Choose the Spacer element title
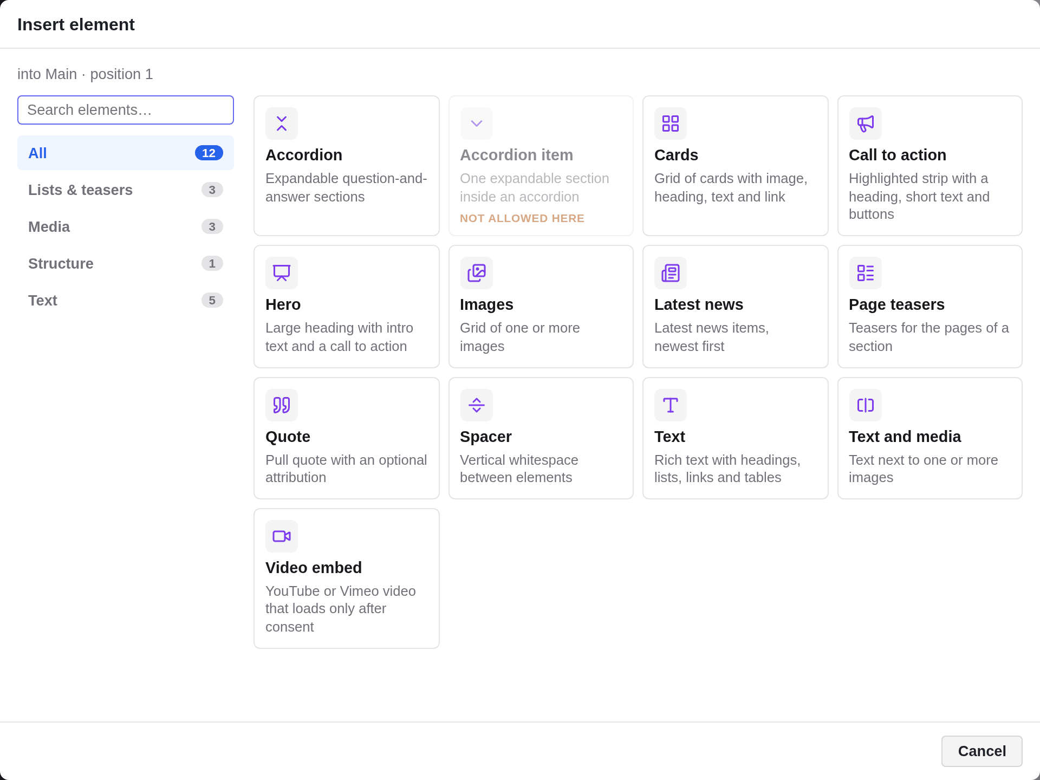1040x780 pixels. tap(486, 437)
